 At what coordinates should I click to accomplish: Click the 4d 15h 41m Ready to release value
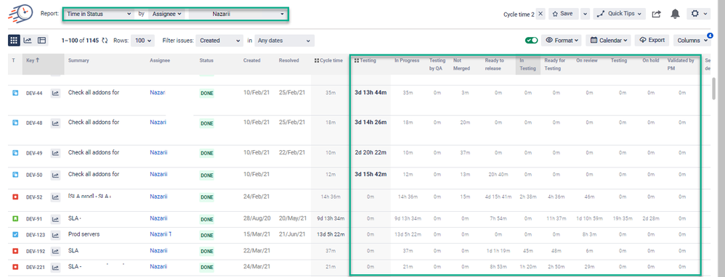point(498,197)
